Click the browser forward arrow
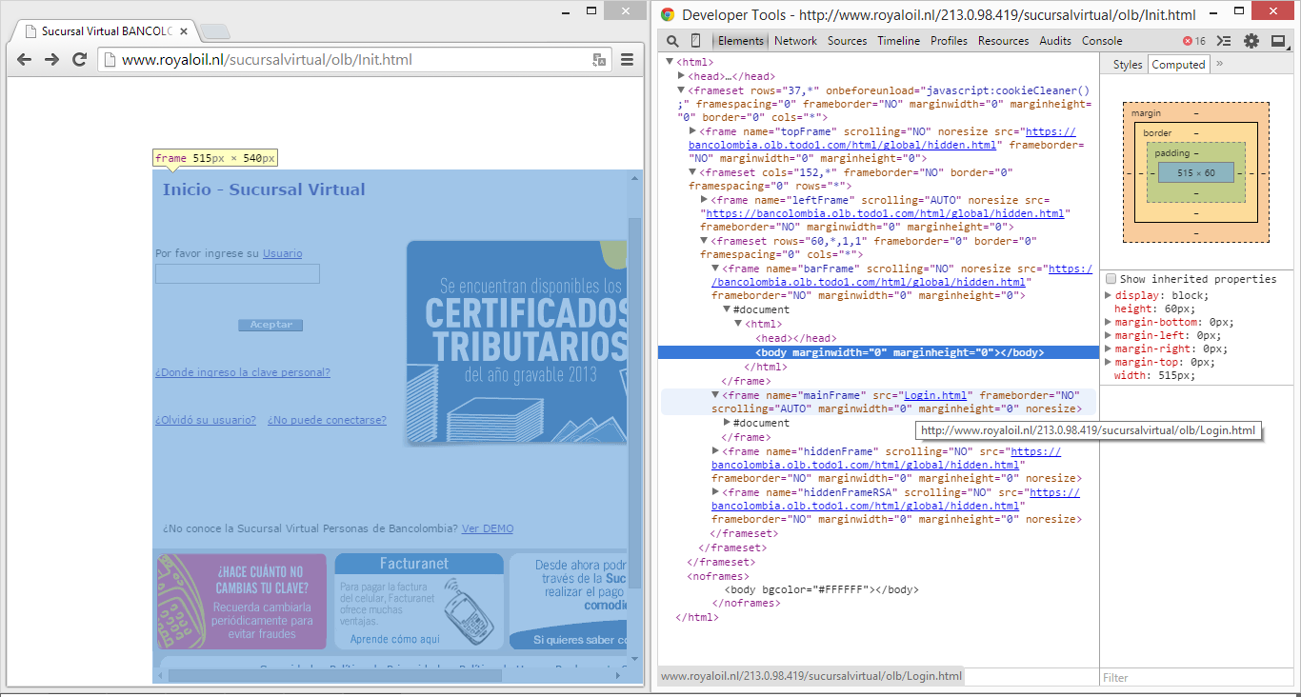The width and height of the screenshot is (1301, 697). tap(52, 59)
